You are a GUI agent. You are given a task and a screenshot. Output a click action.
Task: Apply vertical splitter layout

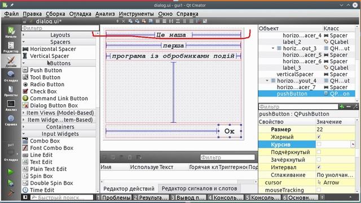pyautogui.click(x=178, y=21)
